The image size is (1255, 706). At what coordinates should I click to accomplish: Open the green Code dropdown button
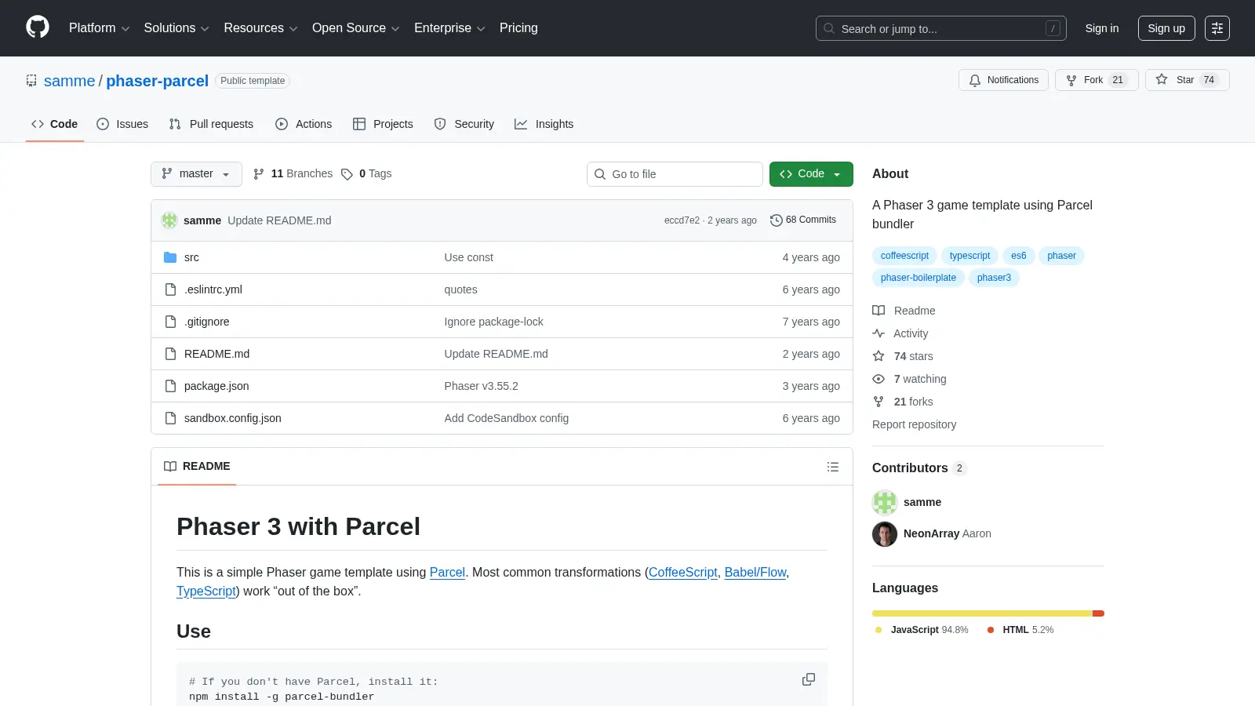pyautogui.click(x=811, y=174)
